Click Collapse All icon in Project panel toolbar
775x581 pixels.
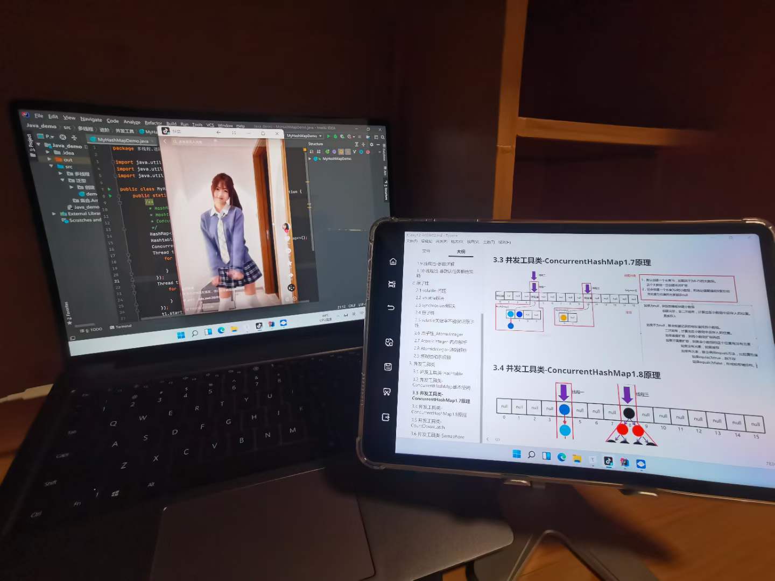74,138
